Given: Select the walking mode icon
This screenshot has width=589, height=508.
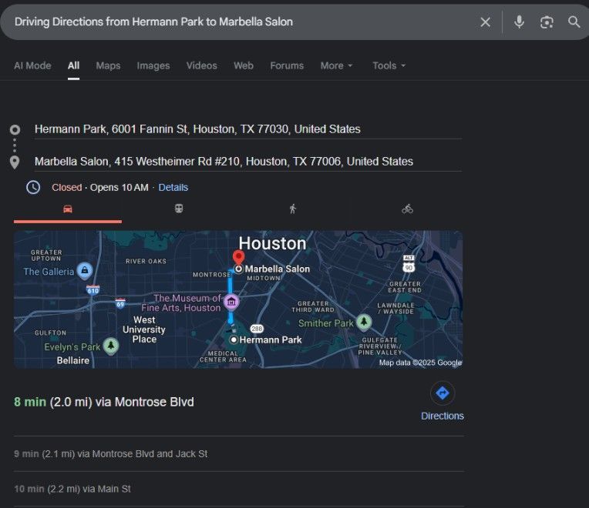Looking at the screenshot, I should 293,209.
